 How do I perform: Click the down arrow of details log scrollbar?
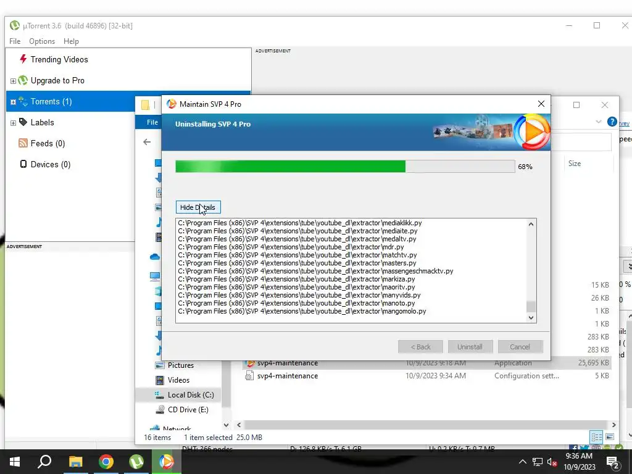tap(531, 318)
